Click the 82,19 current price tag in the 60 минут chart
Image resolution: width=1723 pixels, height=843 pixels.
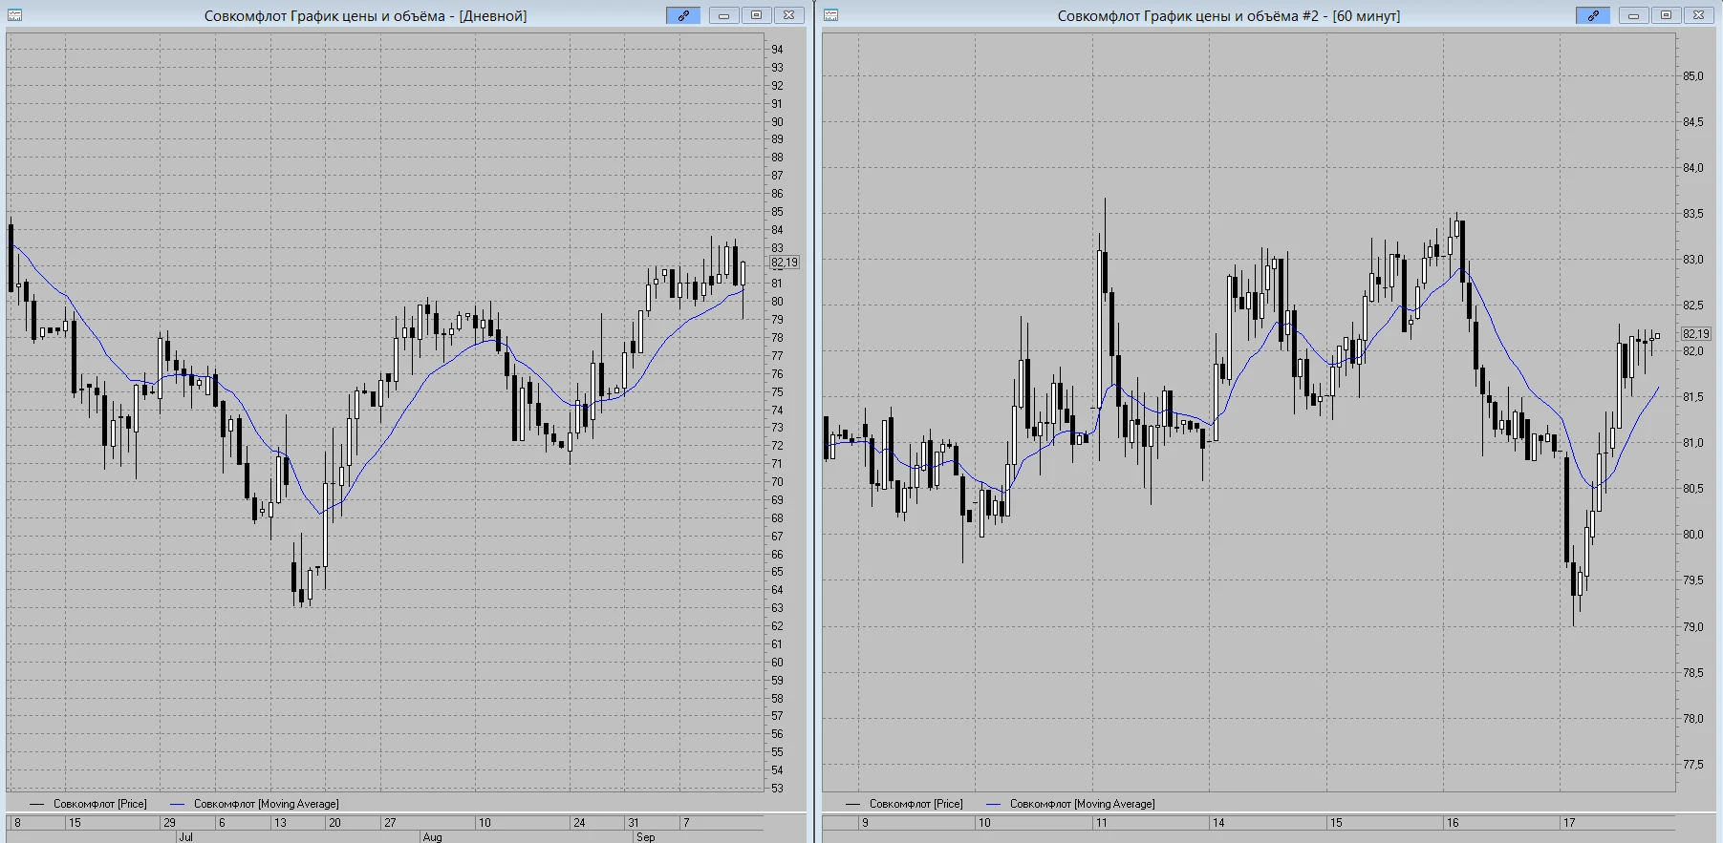(1696, 334)
